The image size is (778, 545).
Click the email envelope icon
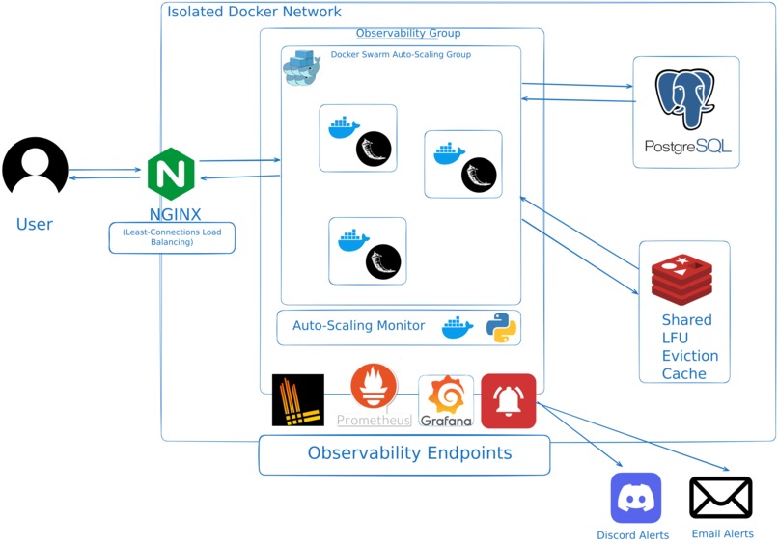[721, 498]
